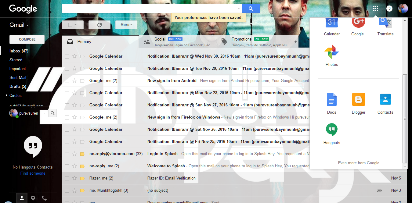
Task: Compose a new email
Action: (x=27, y=39)
